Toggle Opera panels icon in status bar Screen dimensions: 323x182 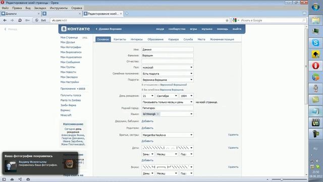pyautogui.click(x=4, y=179)
